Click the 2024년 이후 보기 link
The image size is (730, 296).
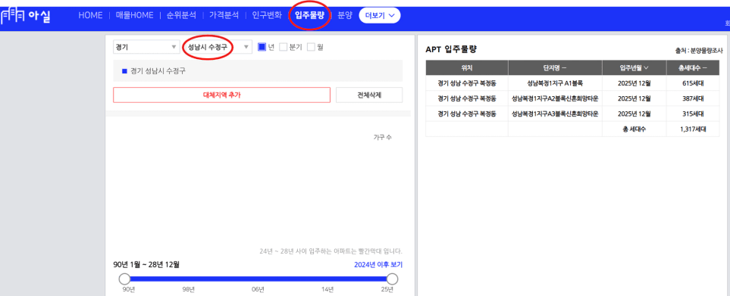click(378, 265)
